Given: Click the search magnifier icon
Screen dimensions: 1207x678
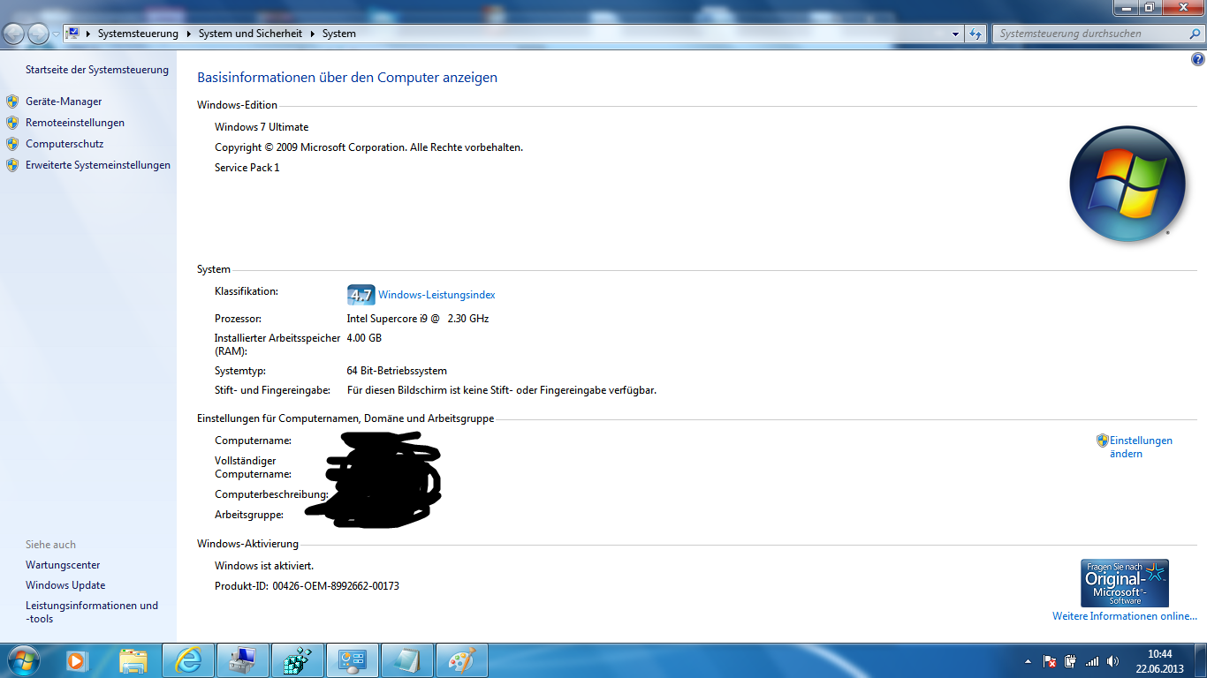Looking at the screenshot, I should click(1194, 34).
